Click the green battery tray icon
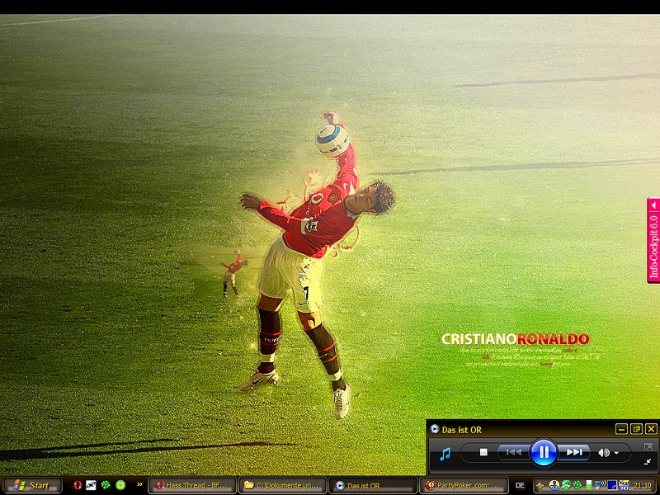Image resolution: width=660 pixels, height=495 pixels. point(589,485)
